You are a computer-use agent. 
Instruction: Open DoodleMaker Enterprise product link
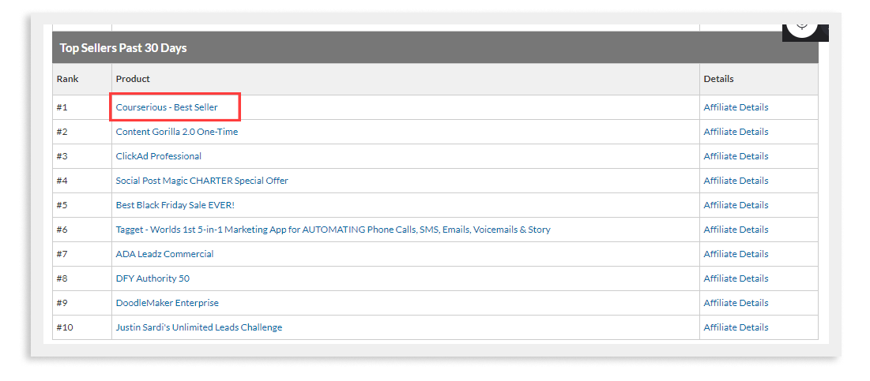[167, 303]
